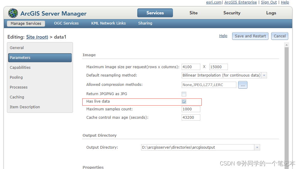Click the resampling dropdown arrow
Image resolution: width=300 pixels, height=169 pixels.
[264, 75]
